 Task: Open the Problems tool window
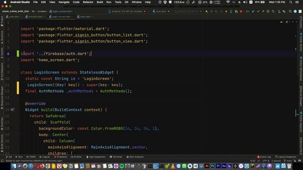(61, 157)
